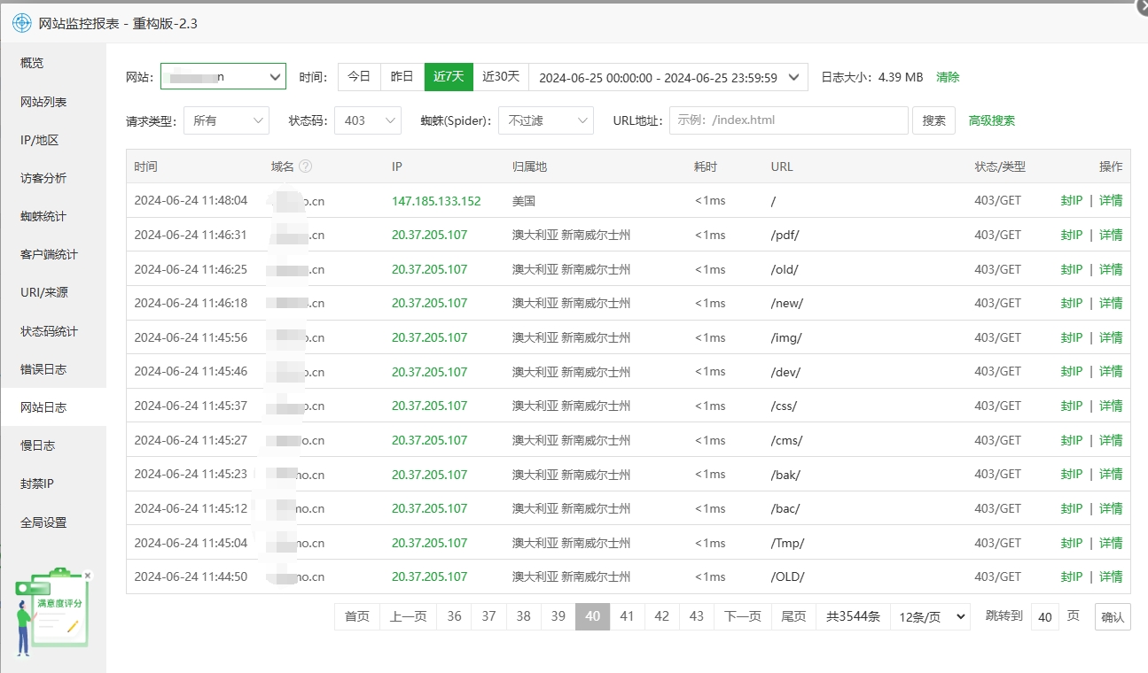Select page 42 in pagination

[x=662, y=616]
